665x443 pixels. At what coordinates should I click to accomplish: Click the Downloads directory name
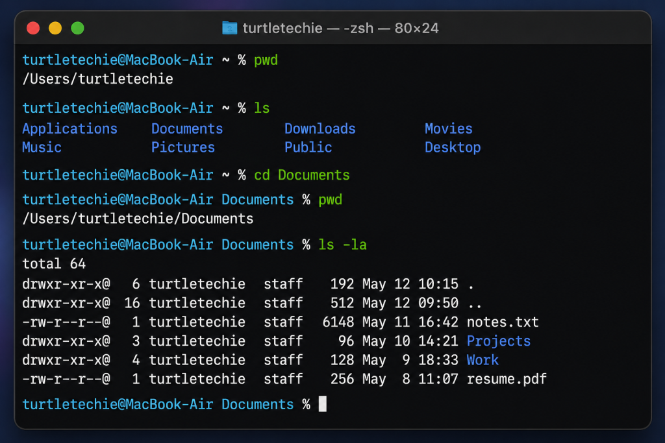[320, 128]
